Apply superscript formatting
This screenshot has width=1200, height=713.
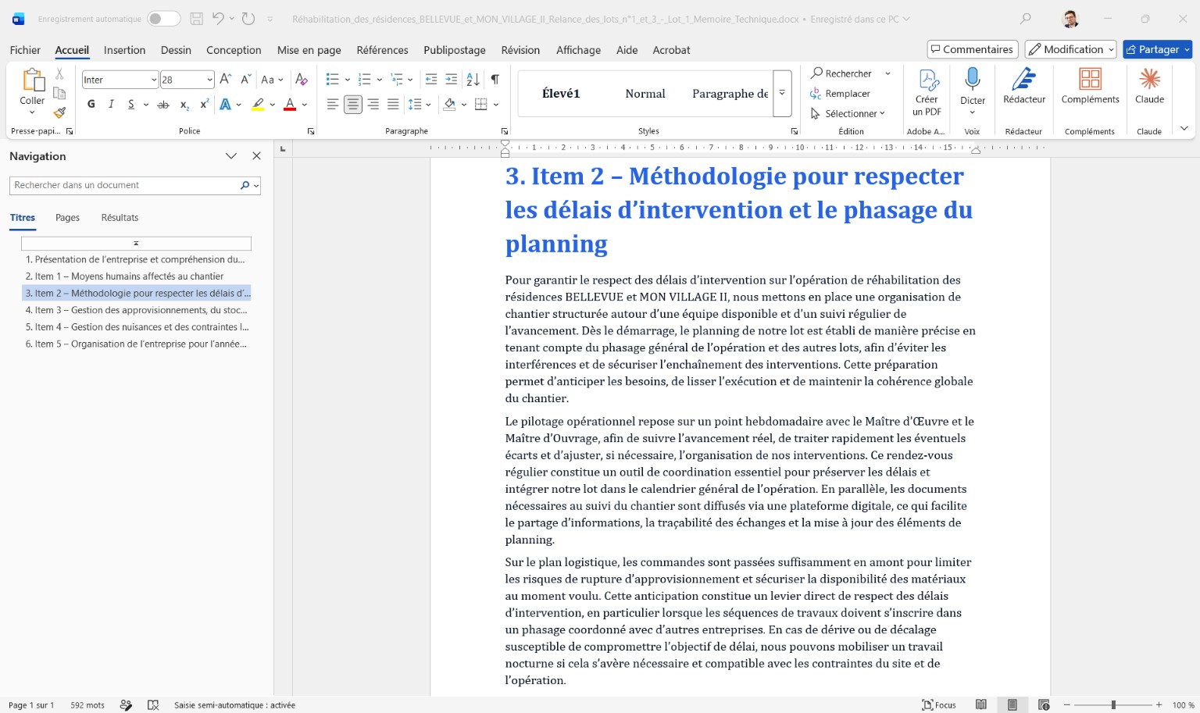tap(205, 104)
